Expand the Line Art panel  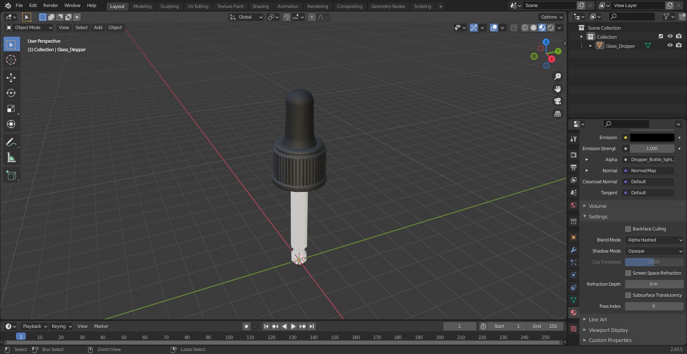pos(597,319)
